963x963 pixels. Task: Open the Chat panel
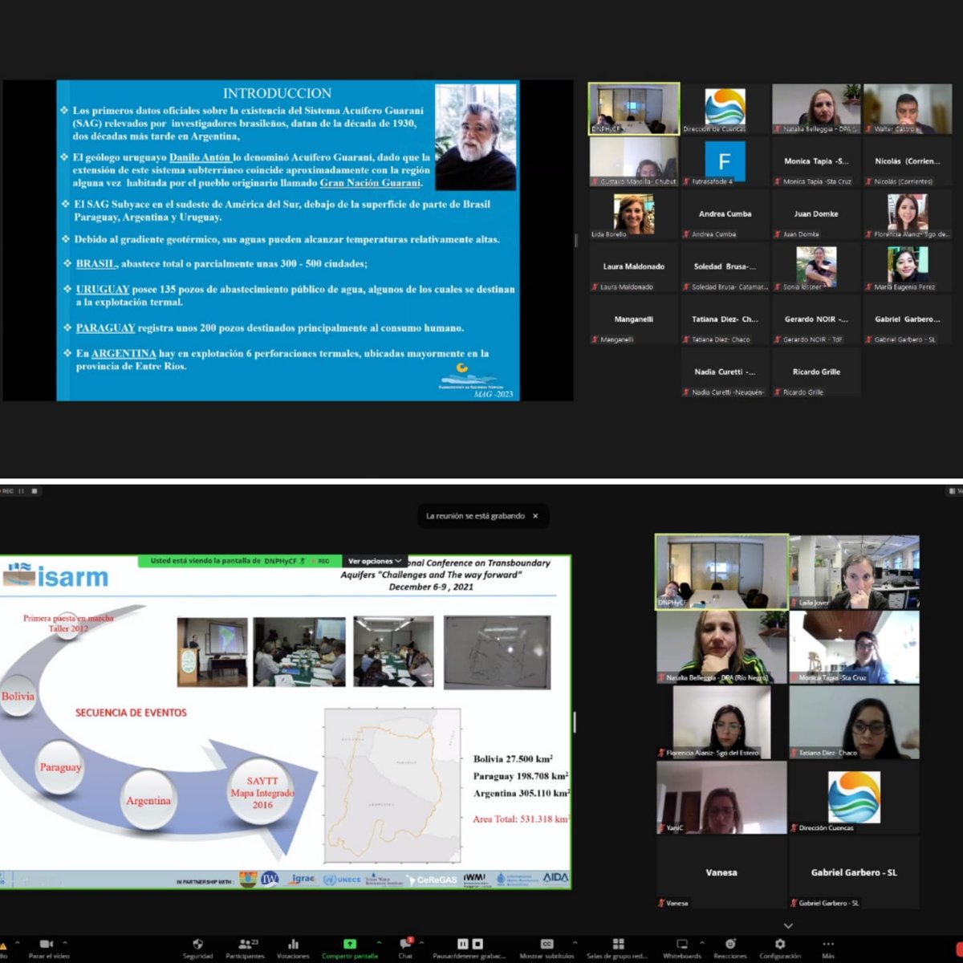[405, 948]
